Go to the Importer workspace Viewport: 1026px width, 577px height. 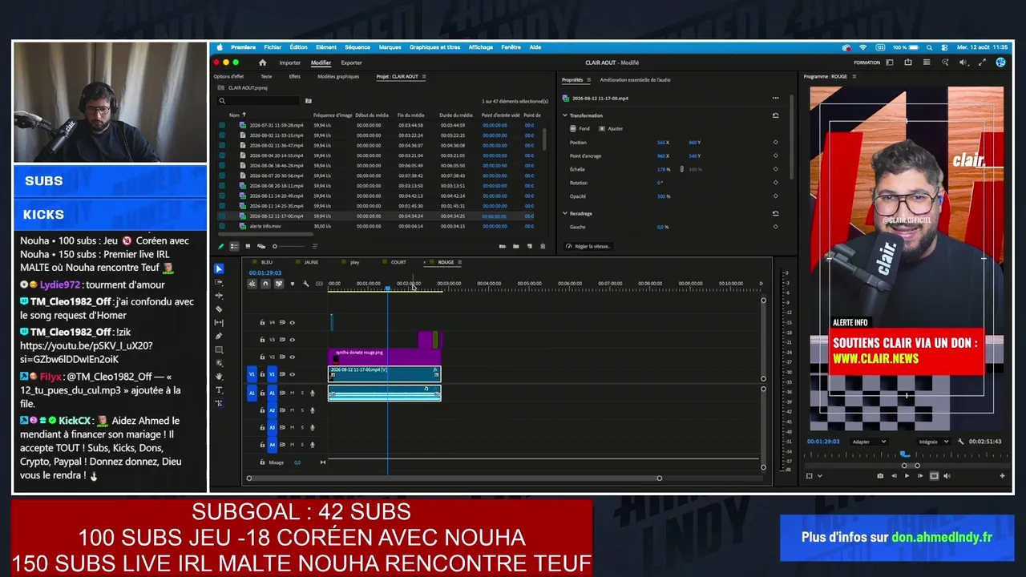point(290,63)
